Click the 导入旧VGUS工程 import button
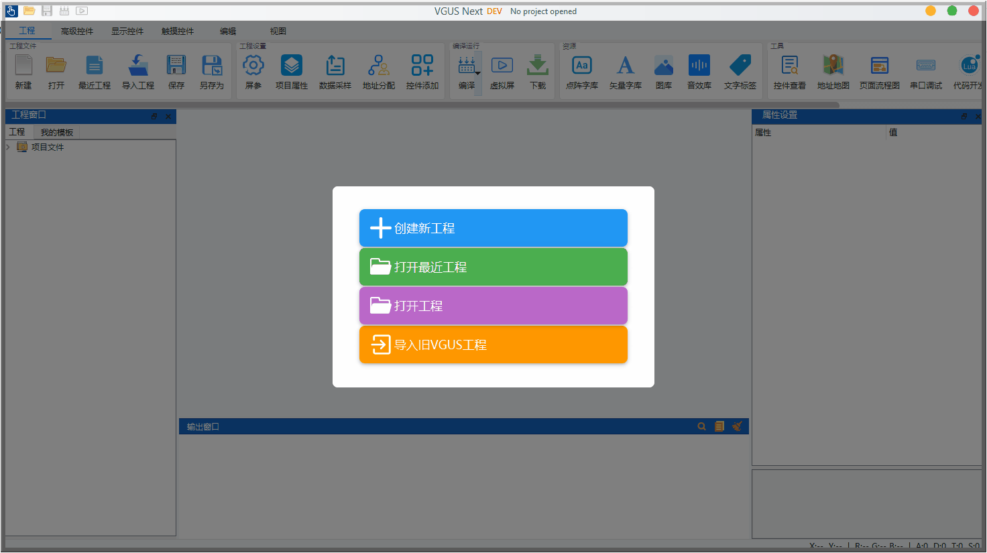 pyautogui.click(x=493, y=345)
